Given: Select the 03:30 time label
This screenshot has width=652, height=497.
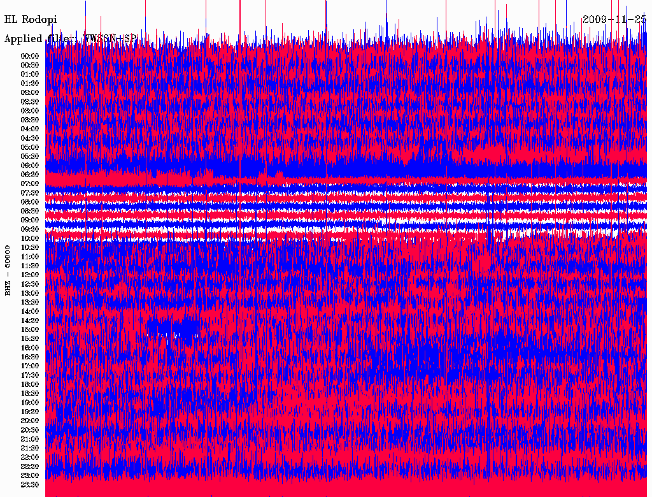Looking at the screenshot, I should [x=30, y=120].
